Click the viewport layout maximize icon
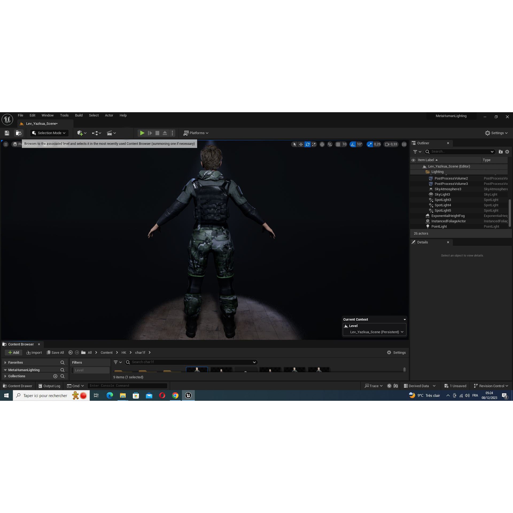The image size is (513, 513). click(x=404, y=144)
